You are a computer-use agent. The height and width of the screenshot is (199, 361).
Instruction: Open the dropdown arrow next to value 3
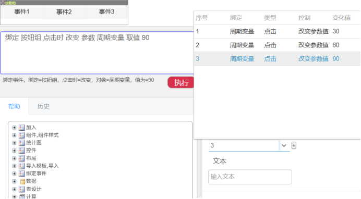(284, 145)
